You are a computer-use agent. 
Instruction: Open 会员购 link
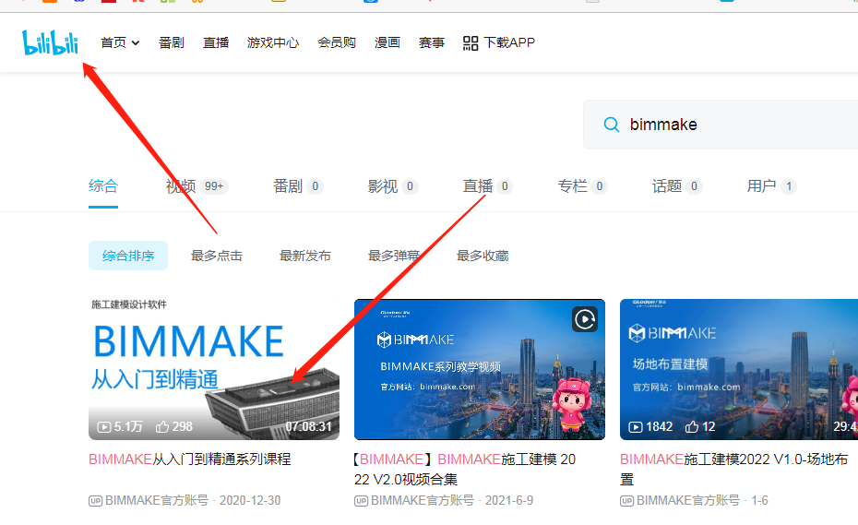[x=337, y=42]
